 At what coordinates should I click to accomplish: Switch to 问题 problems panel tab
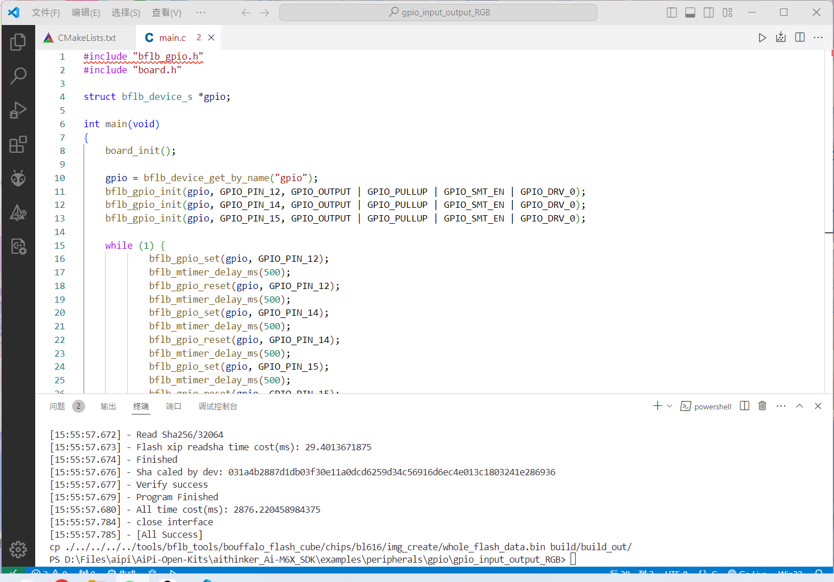click(57, 407)
